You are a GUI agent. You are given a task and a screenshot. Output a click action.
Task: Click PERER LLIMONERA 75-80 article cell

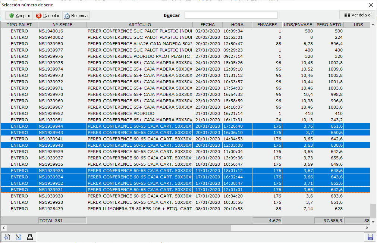coord(140,209)
